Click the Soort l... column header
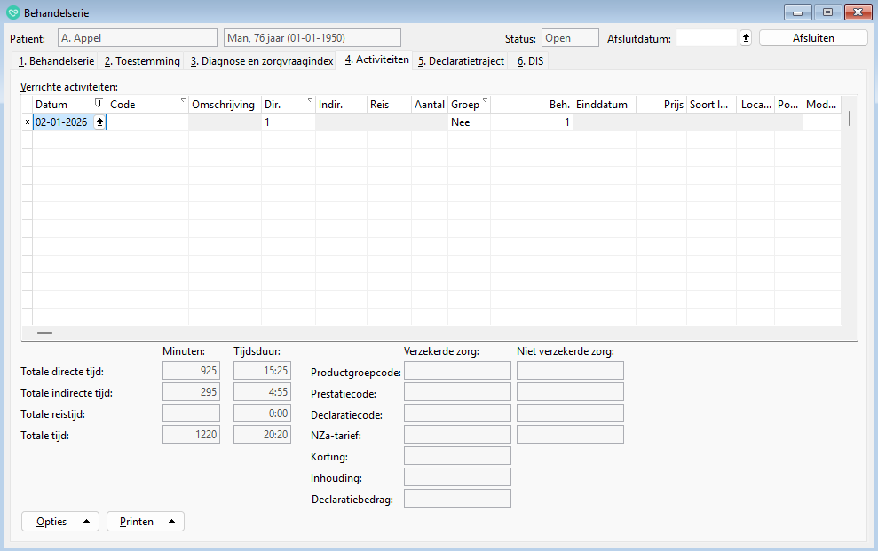The height and width of the screenshot is (551, 878). click(x=711, y=105)
